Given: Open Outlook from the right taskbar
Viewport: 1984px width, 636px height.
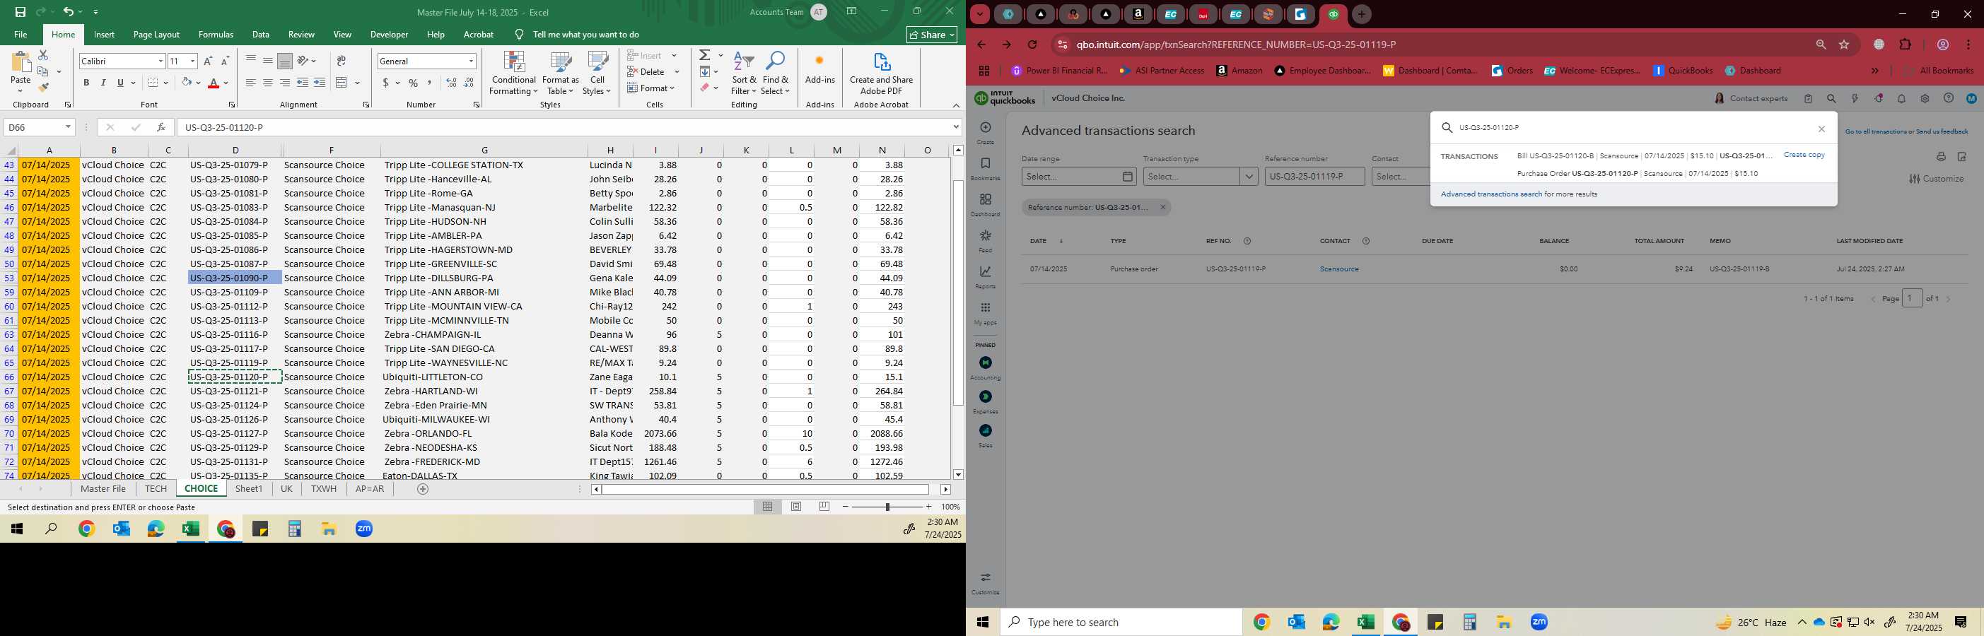Looking at the screenshot, I should click(1296, 622).
